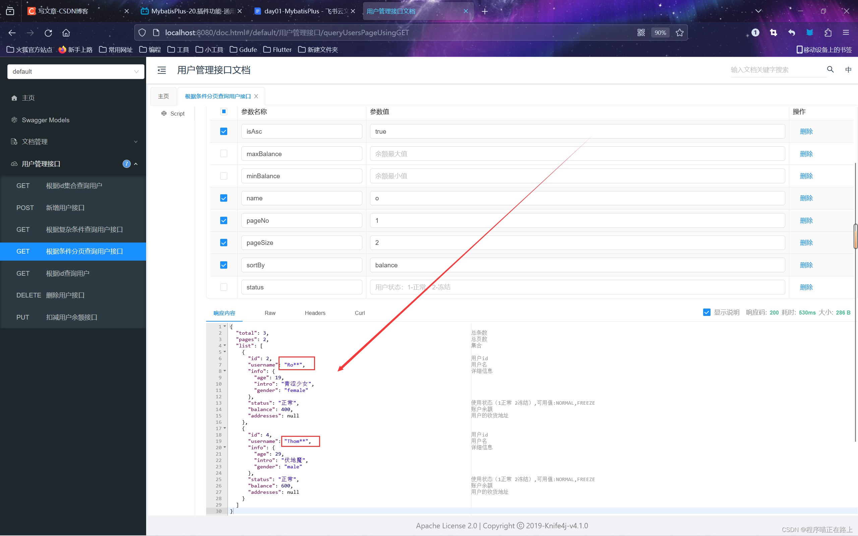Collapse the sidebar menu fold icon
This screenshot has height=536, width=858.
162,70
